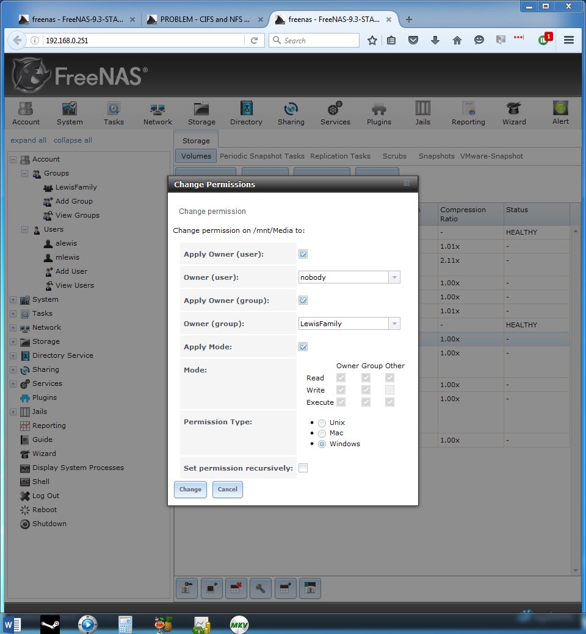Open the Services toolbar icon
The height and width of the screenshot is (634, 586).
click(335, 113)
